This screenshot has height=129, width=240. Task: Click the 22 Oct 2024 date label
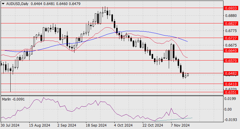[x=153, y=125]
